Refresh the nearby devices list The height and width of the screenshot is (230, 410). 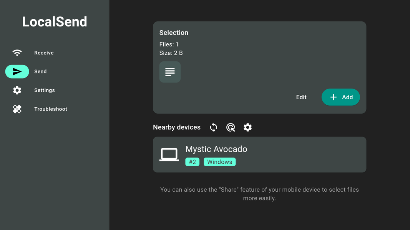214,127
